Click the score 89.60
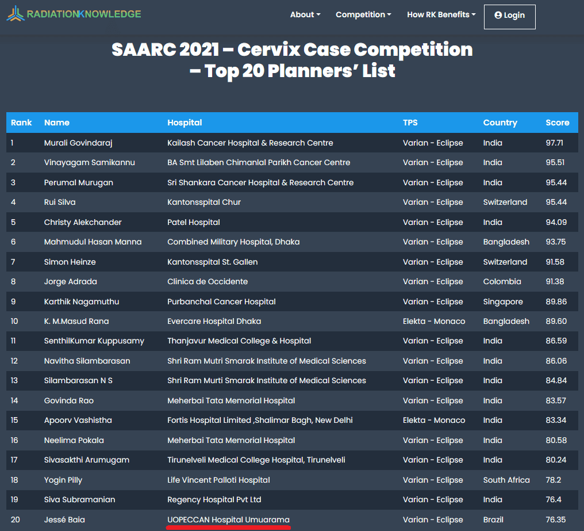 (556, 322)
